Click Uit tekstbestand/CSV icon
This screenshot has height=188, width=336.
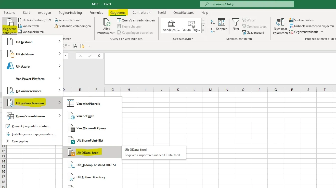[20, 20]
